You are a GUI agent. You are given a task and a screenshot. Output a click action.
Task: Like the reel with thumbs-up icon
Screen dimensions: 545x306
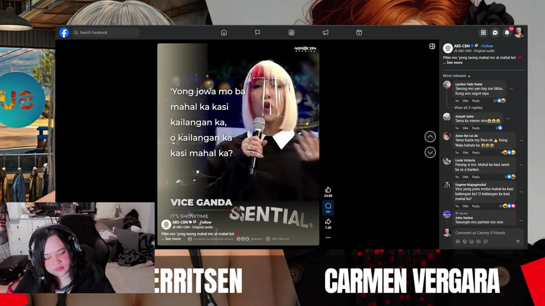click(x=328, y=190)
